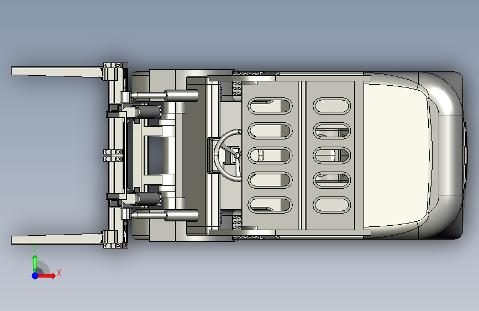This screenshot has width=479, height=311.
Task: Click the 'X' label on the coordinate triad
Action: click(59, 273)
